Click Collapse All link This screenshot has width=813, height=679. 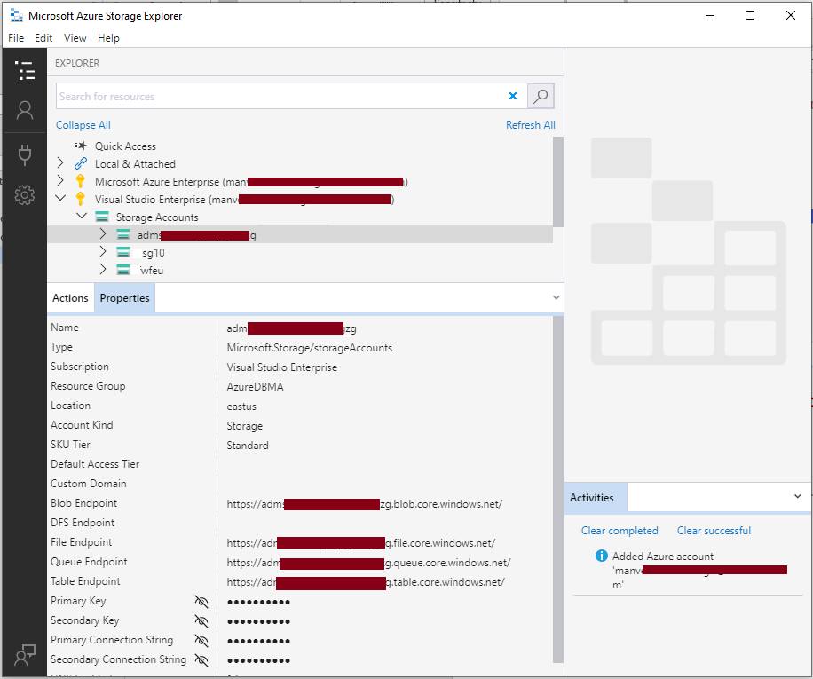(x=83, y=125)
